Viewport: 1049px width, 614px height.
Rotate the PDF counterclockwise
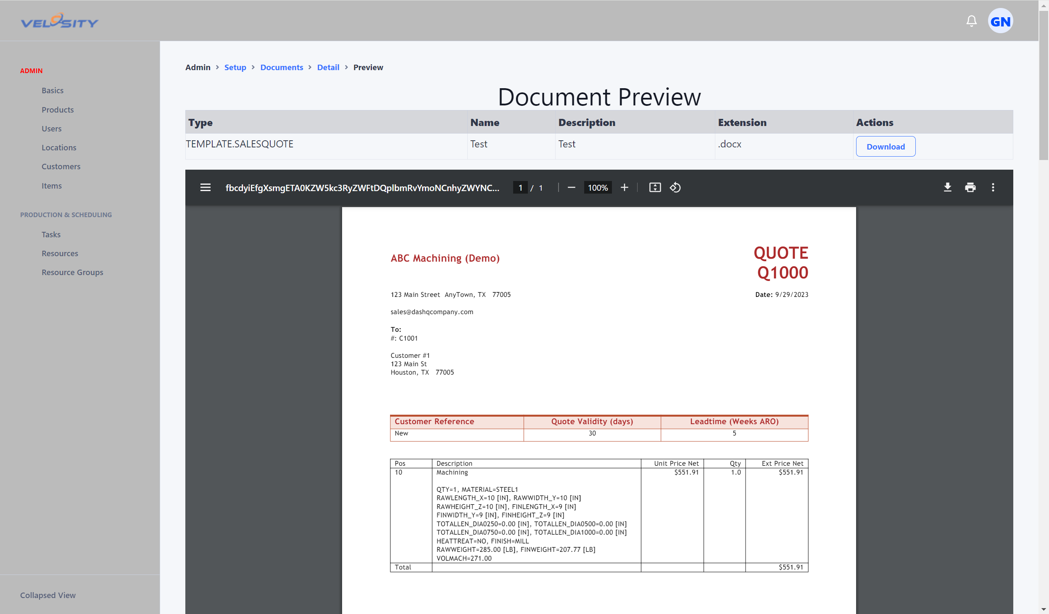[675, 187]
